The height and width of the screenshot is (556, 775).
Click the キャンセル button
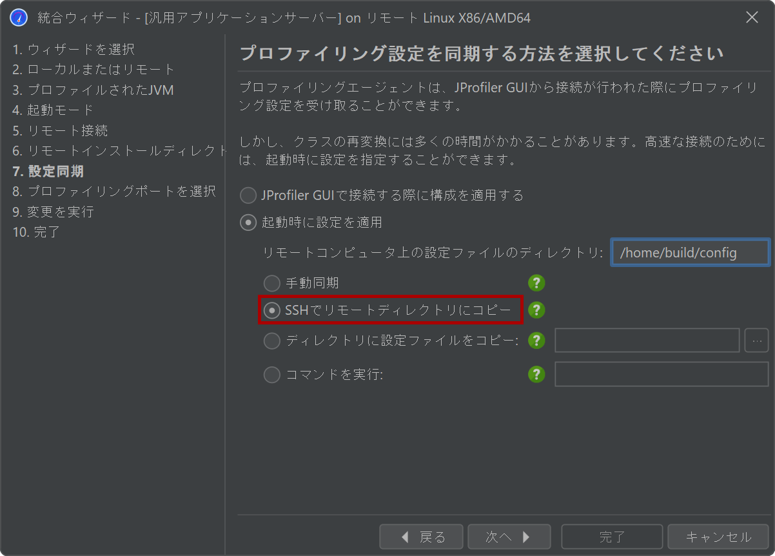click(x=718, y=537)
